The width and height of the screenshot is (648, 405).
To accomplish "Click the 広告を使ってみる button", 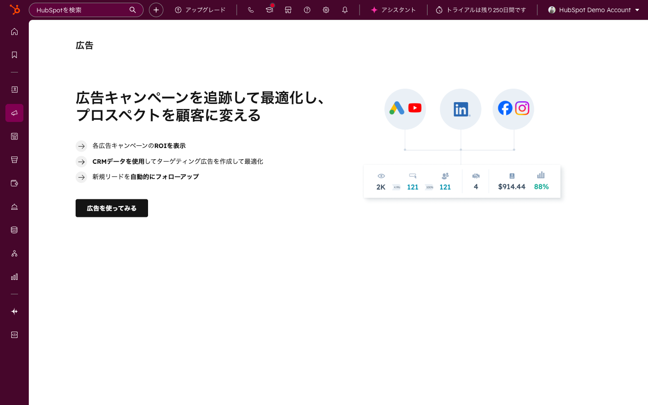I will (x=112, y=208).
